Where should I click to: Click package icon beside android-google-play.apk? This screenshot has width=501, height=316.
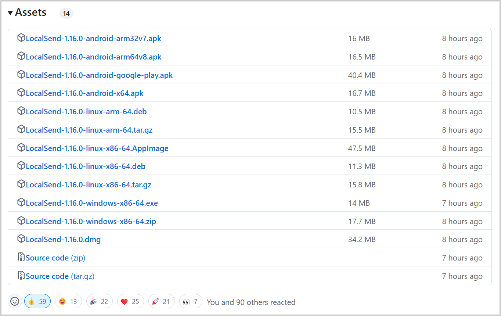tap(21, 74)
